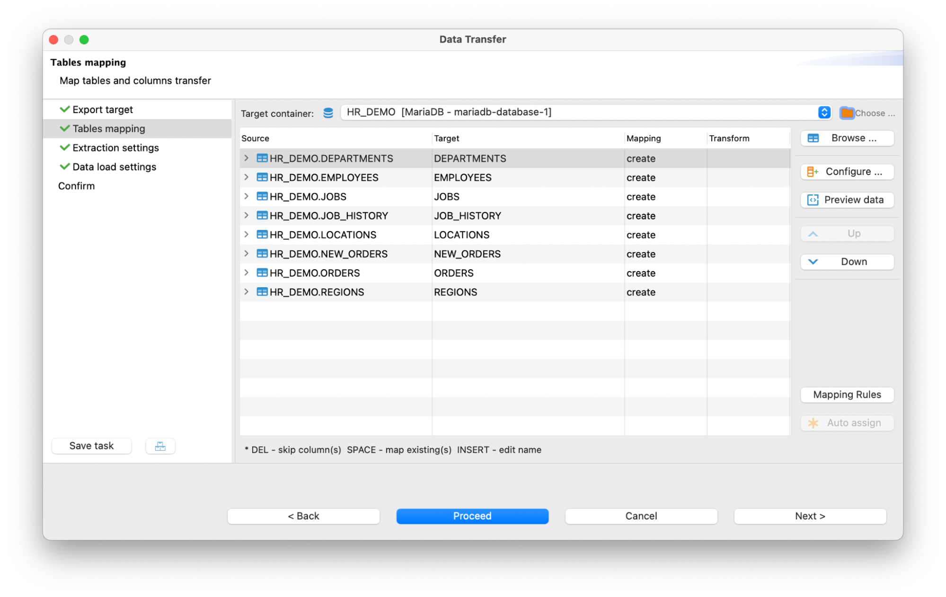Click the database icon beside Target container
Screen dimensions: 946x597
point(328,113)
